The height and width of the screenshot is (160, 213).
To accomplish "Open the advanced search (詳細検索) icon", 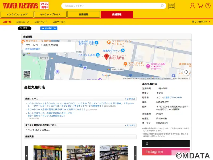I will [x=171, y=6].
